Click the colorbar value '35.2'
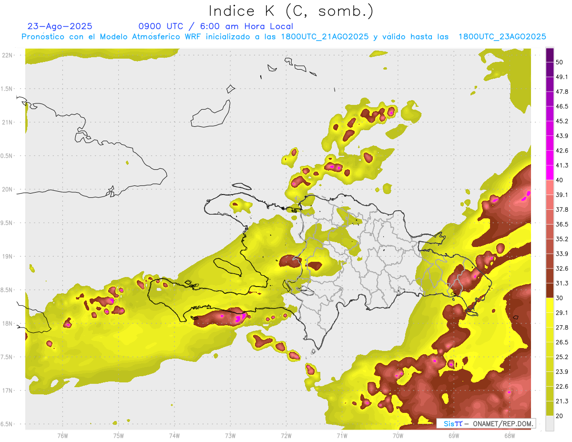 tap(562, 239)
